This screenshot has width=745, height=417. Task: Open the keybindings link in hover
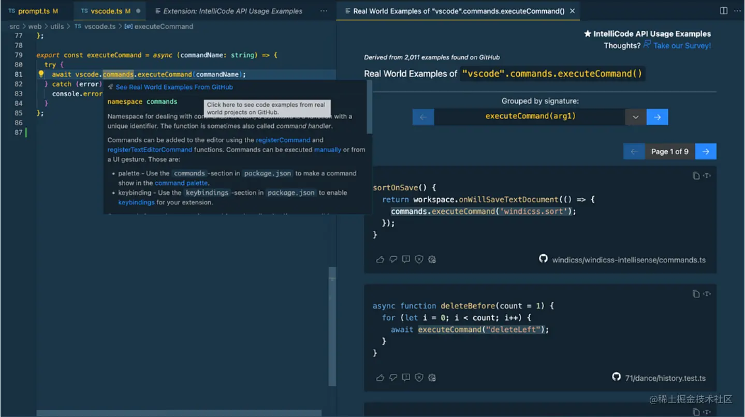pos(136,202)
